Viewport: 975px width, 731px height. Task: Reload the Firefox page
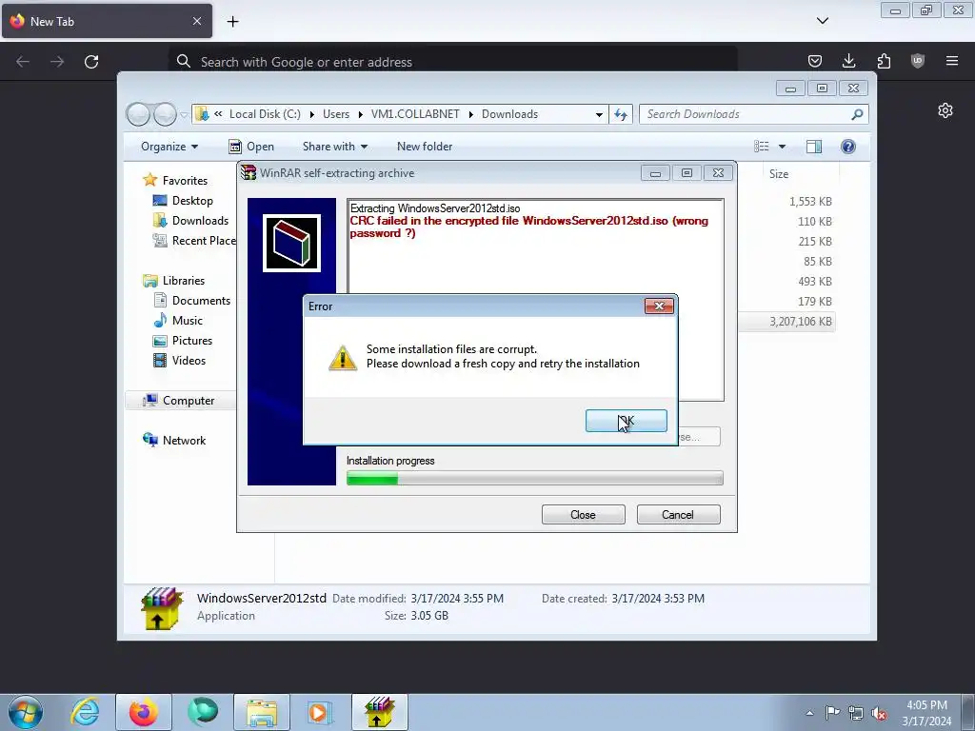click(91, 62)
